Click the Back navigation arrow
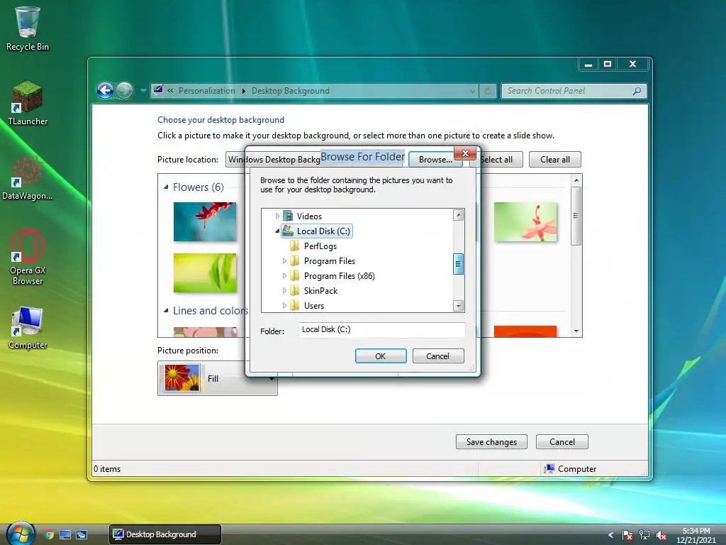The height and width of the screenshot is (545, 726). (x=105, y=90)
